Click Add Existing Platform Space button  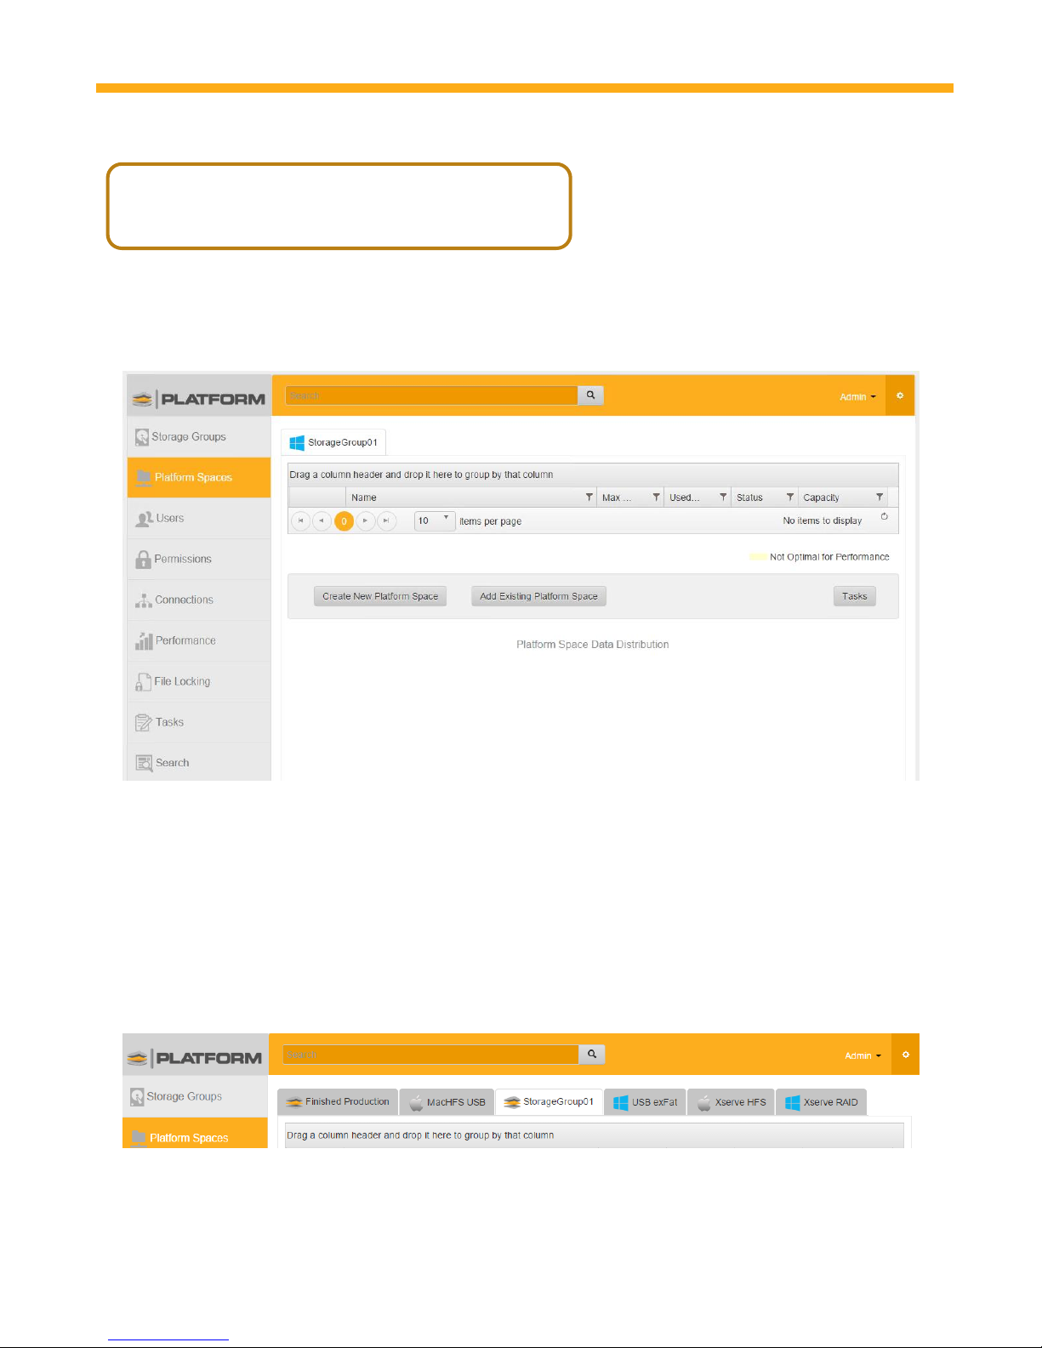[538, 596]
